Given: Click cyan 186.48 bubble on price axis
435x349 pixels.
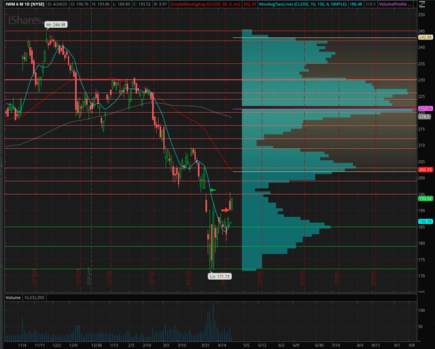Looking at the screenshot, I should tap(425, 221).
